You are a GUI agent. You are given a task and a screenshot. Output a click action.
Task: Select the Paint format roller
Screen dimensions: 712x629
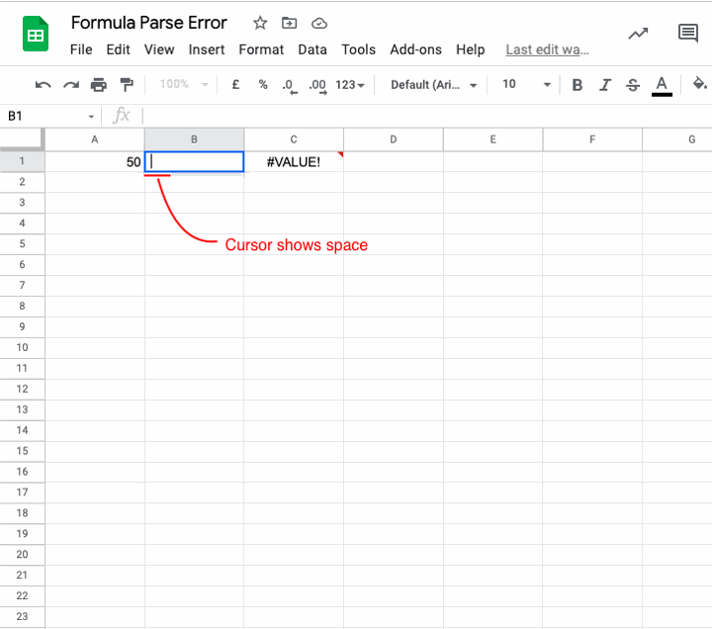(127, 85)
